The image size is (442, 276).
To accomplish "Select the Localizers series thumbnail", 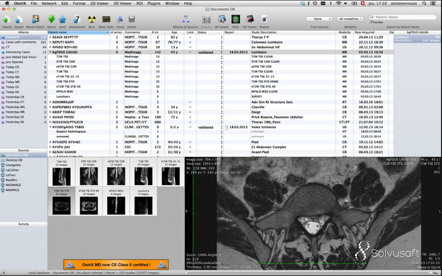I will [143, 201].
